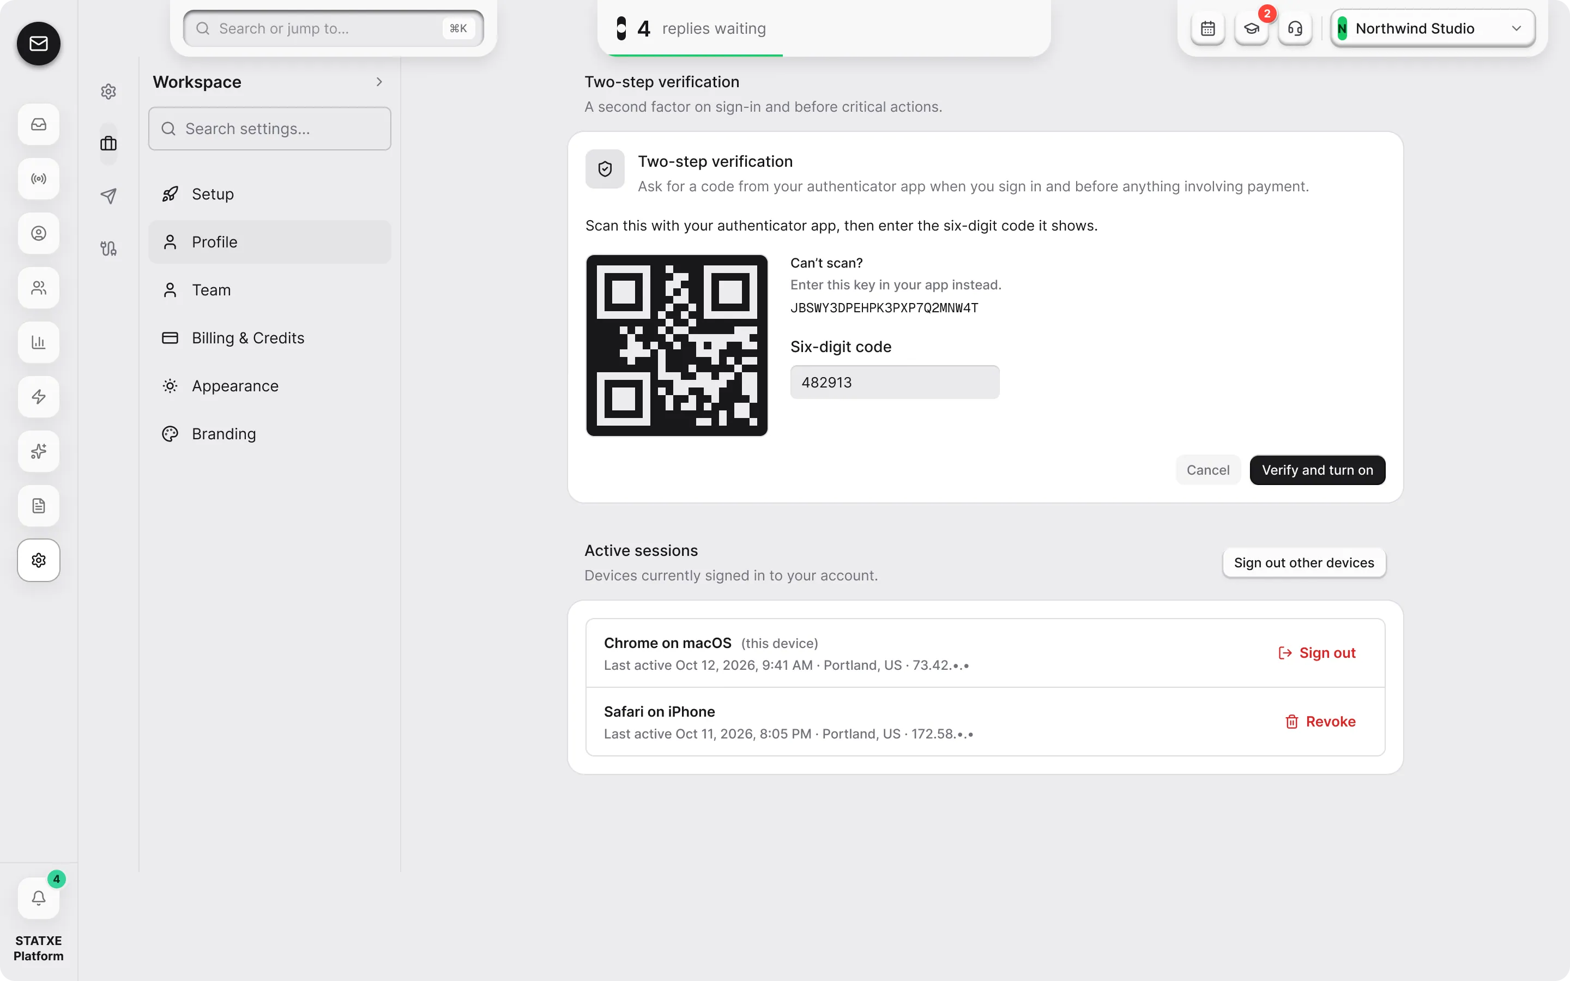This screenshot has height=981, width=1570.
Task: Click the 4 replies waiting indicator
Action: [692, 28]
